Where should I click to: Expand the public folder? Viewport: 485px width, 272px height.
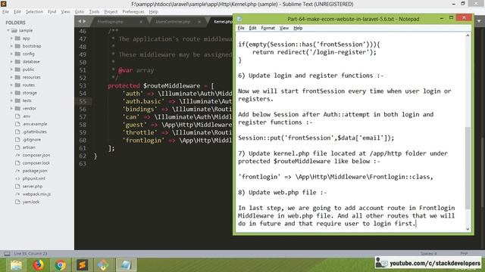pyautogui.click(x=12, y=70)
